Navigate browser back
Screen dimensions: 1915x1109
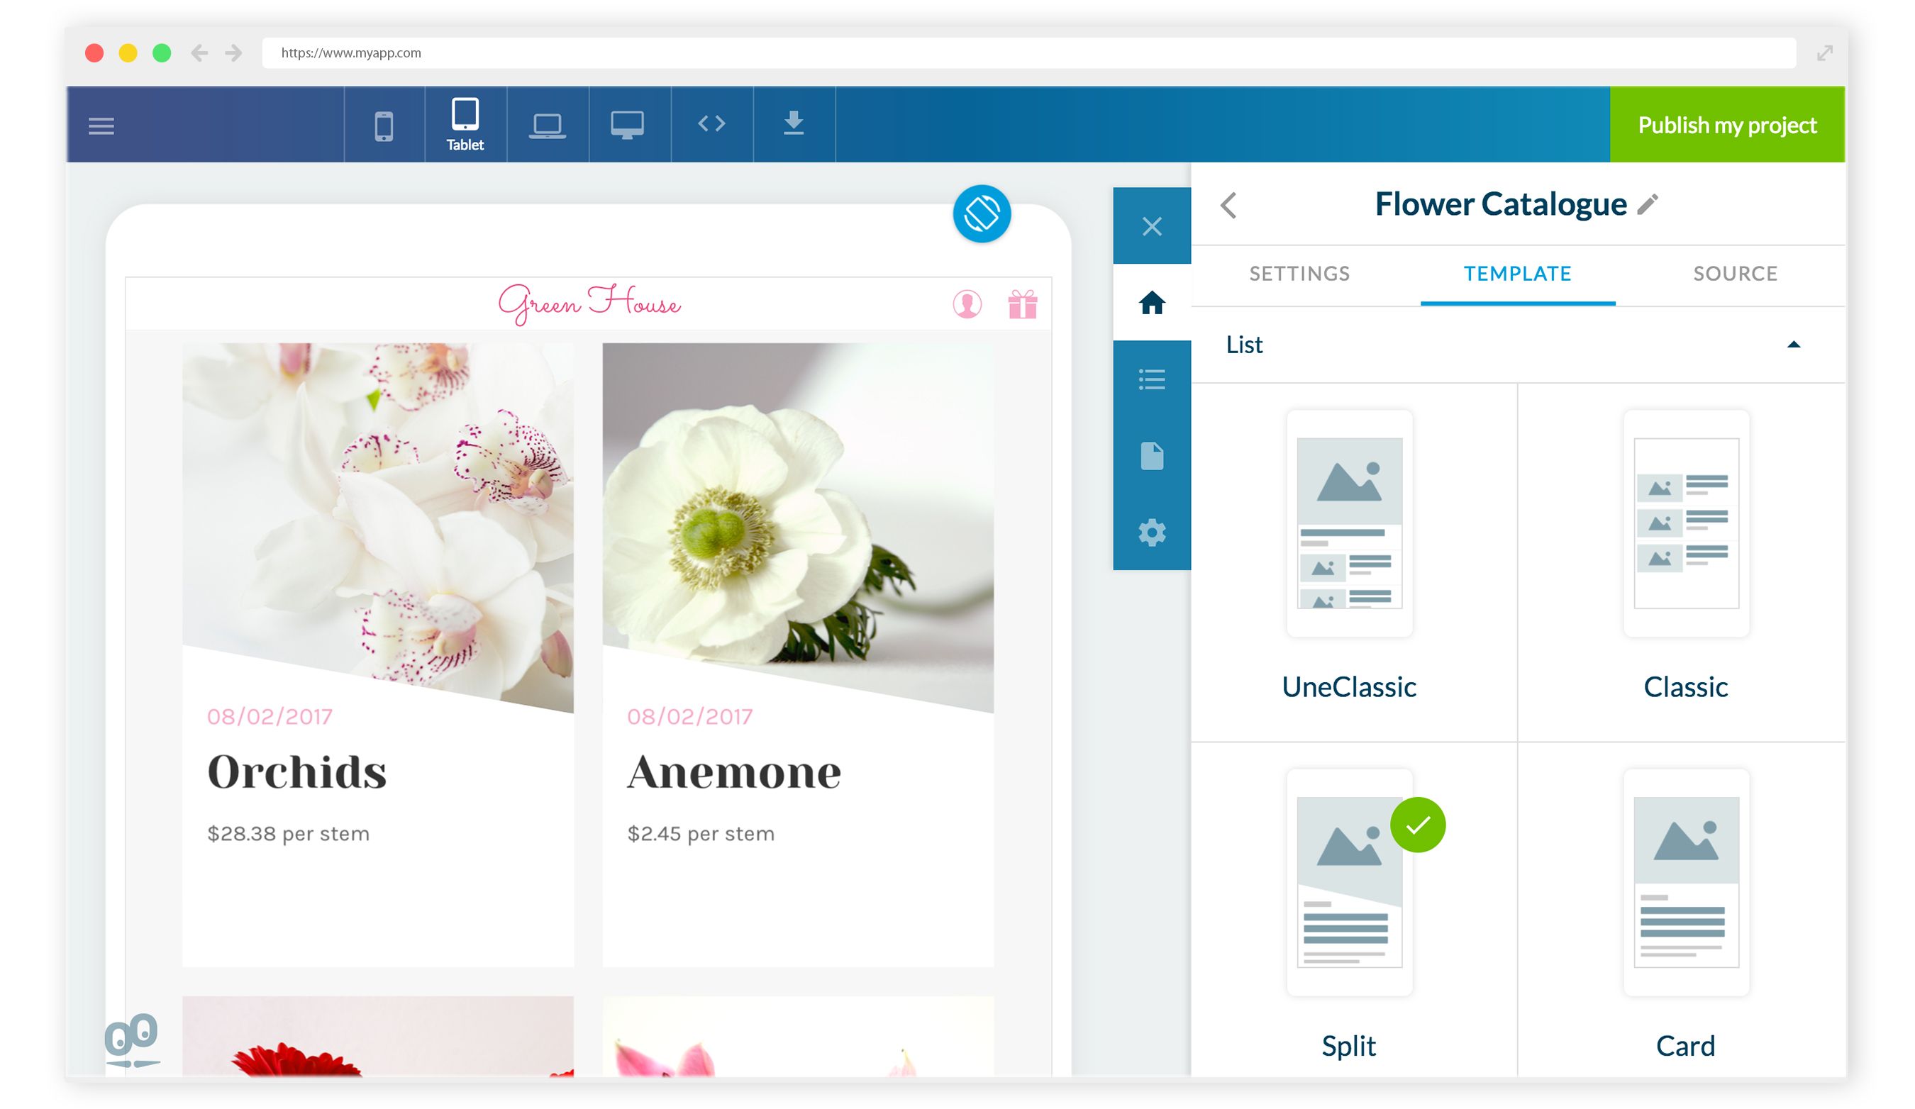click(200, 53)
